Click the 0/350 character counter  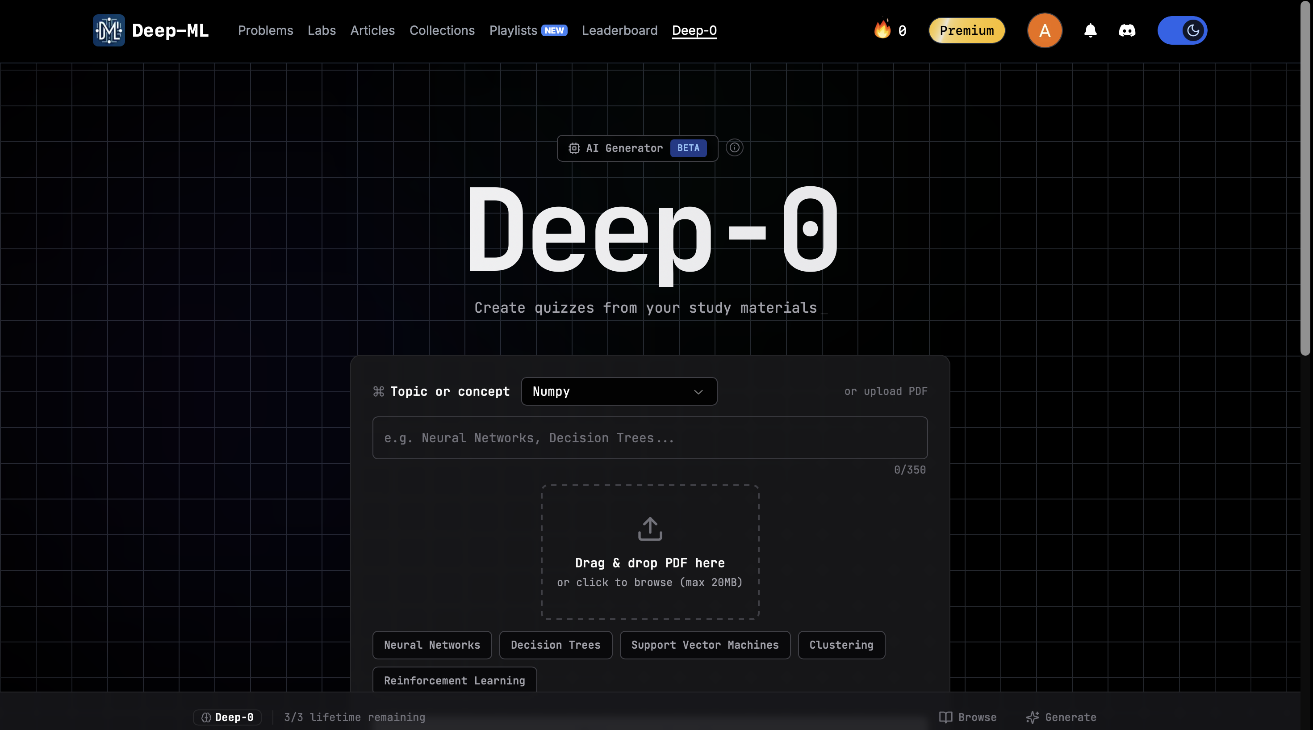(x=909, y=469)
